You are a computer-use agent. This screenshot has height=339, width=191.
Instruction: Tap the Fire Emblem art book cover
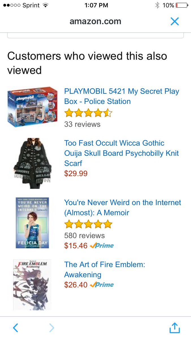click(x=28, y=285)
